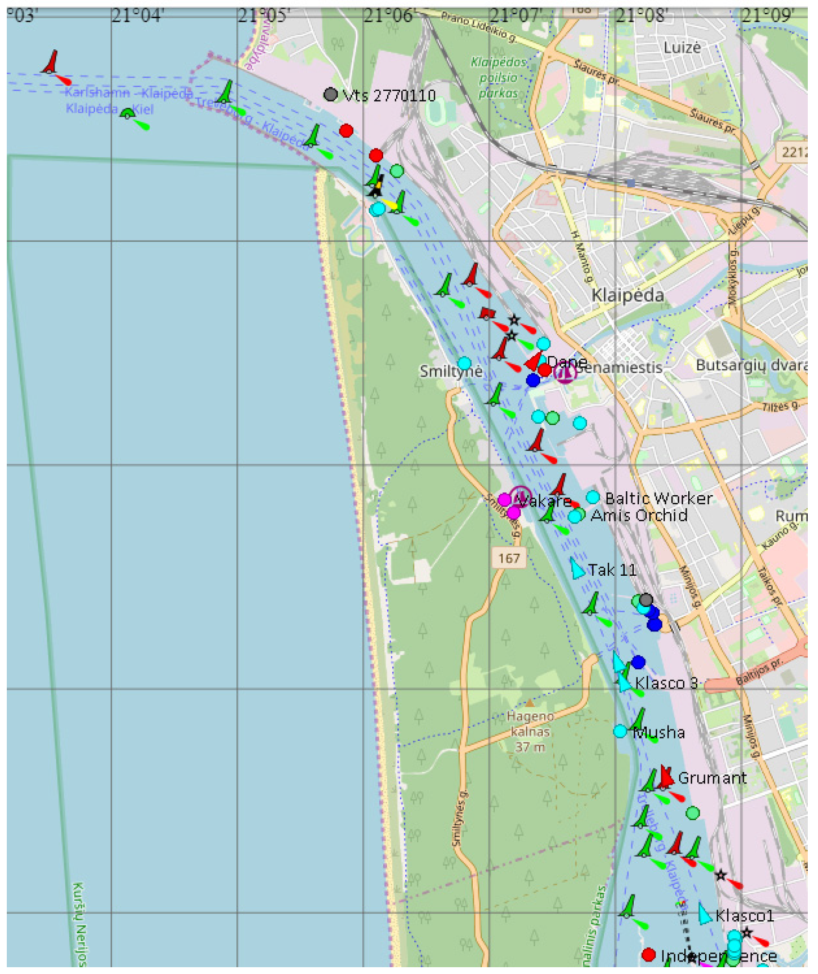Screen dimensions: 818x974
Task: Click the Amis Orchid vessel label
Action: click(639, 515)
